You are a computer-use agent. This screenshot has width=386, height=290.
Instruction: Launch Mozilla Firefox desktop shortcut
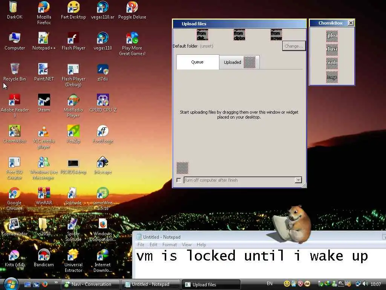pyautogui.click(x=44, y=13)
